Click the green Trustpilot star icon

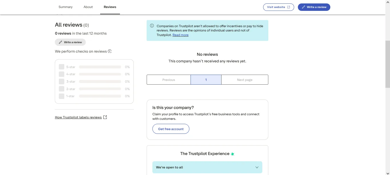coord(232,154)
